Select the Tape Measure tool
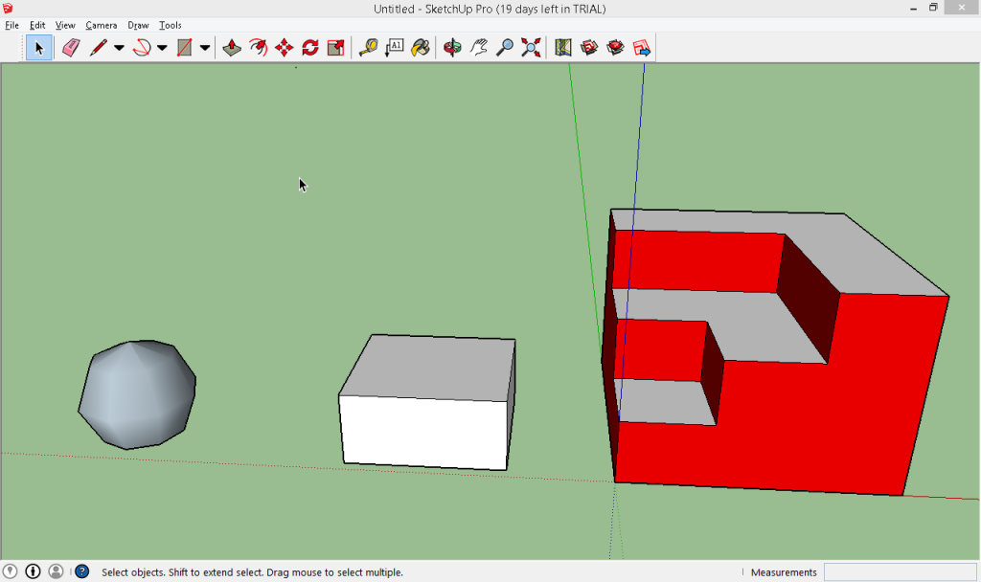This screenshot has height=582, width=981. (x=367, y=47)
